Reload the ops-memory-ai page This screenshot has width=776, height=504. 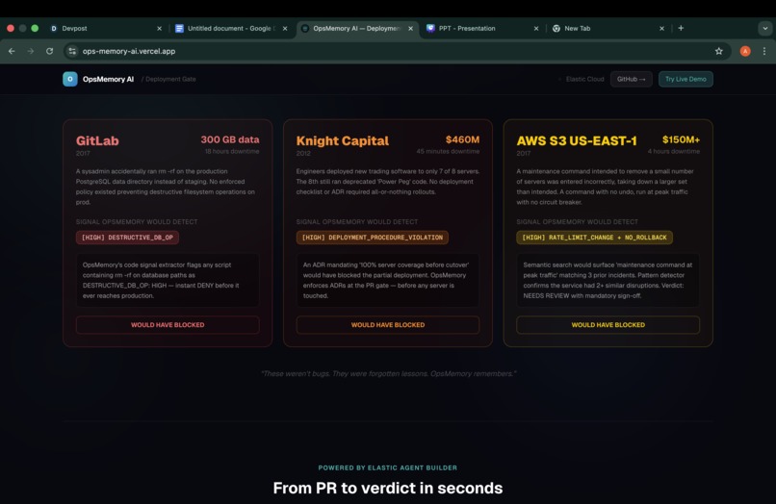[49, 51]
